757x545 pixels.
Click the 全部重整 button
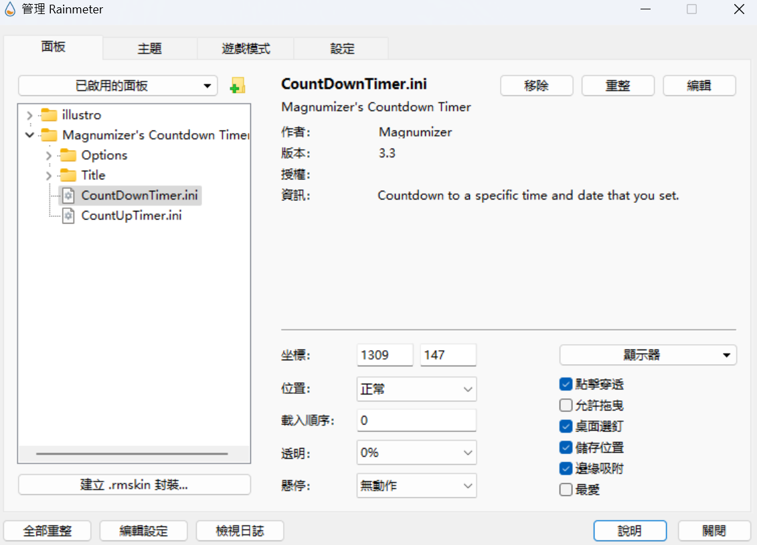pyautogui.click(x=48, y=531)
